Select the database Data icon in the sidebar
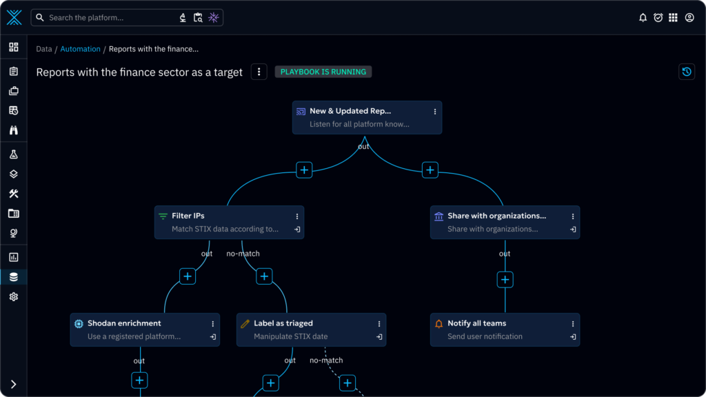The height and width of the screenshot is (397, 706). coord(14,277)
